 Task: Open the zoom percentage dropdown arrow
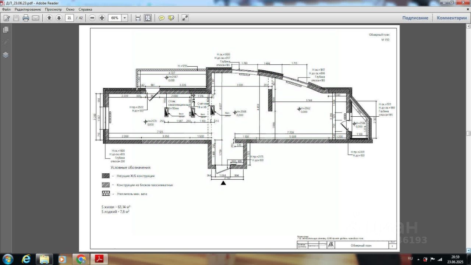(125, 18)
